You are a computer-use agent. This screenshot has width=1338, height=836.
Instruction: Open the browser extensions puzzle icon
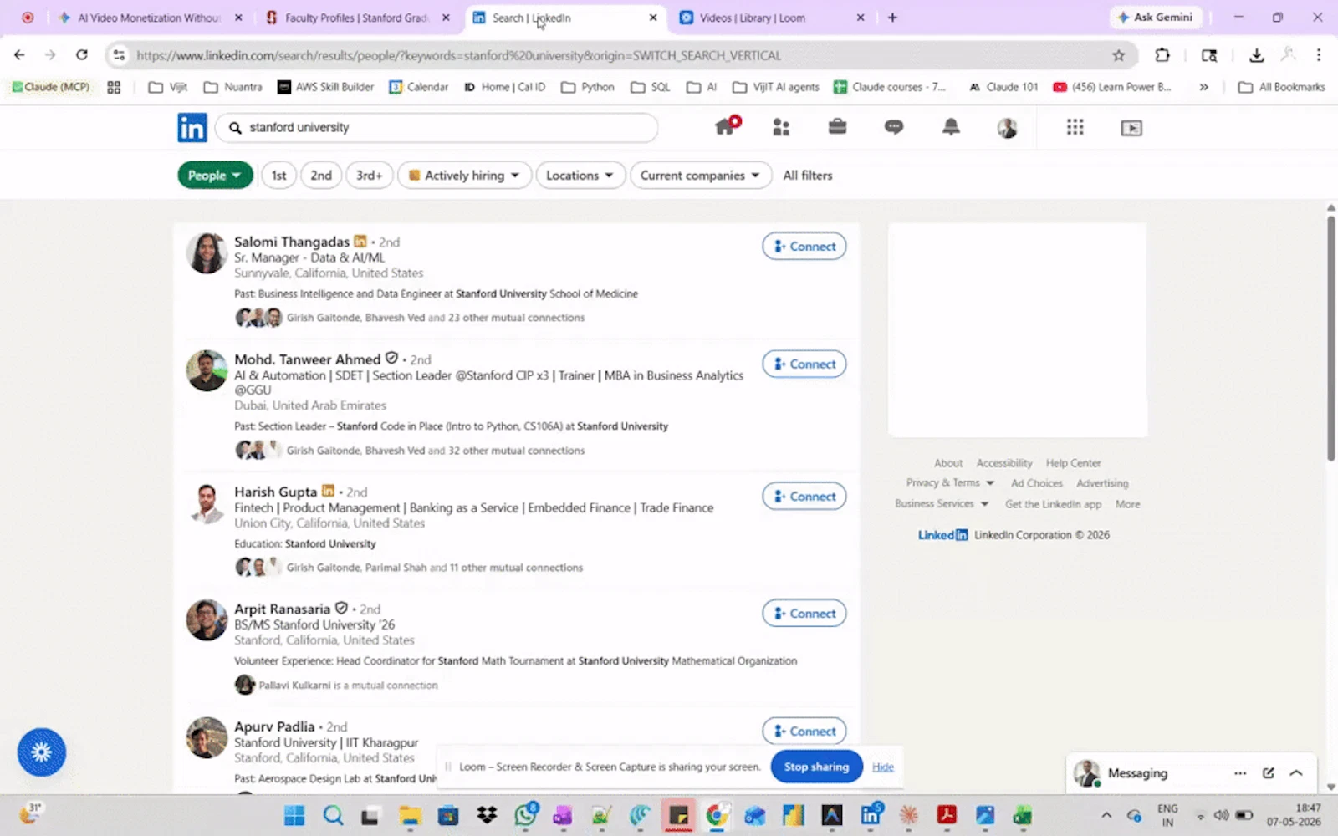(x=1162, y=55)
